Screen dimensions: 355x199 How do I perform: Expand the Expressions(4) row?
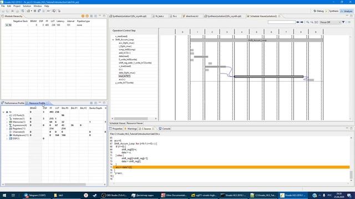click(7, 125)
